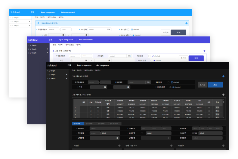Select the checked radio button in dark window
This screenshot has height=159, width=238.
(x=173, y=87)
